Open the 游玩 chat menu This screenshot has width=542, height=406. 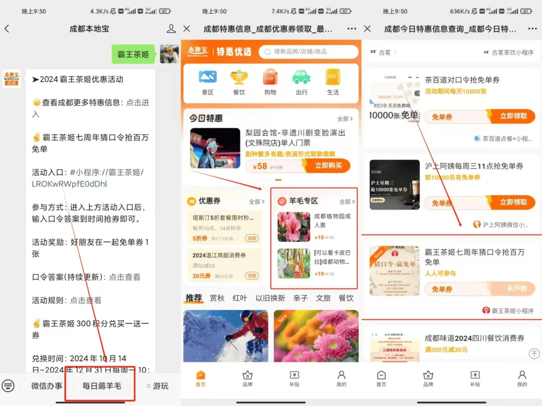point(157,385)
